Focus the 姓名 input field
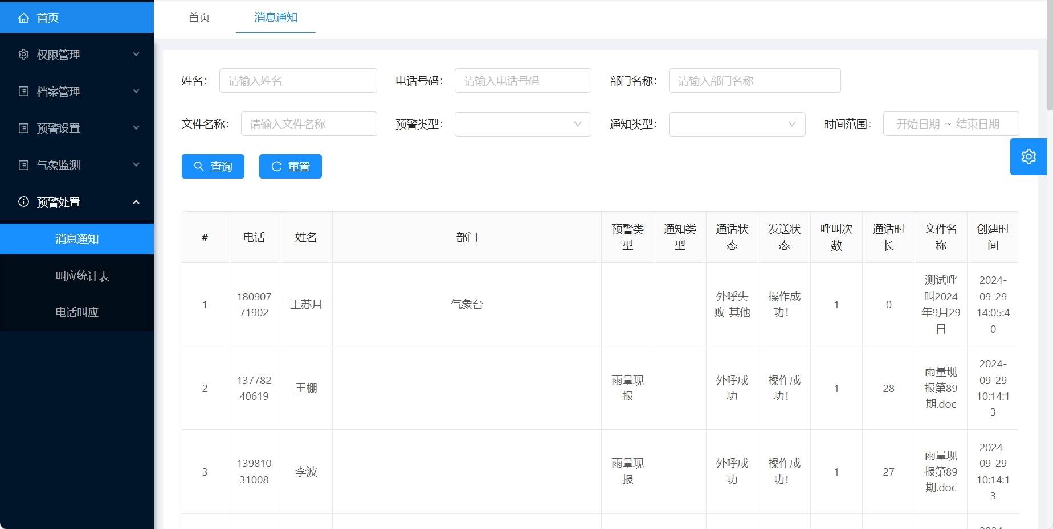Screen dimensions: 1053x529 [x=298, y=81]
